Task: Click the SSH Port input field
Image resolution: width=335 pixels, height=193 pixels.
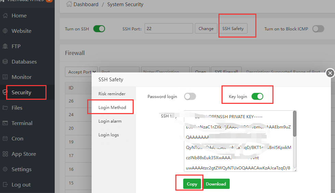Action: 169,29
